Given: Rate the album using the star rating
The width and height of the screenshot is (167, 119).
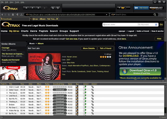Looking at the screenshot, I should pos(105,57).
